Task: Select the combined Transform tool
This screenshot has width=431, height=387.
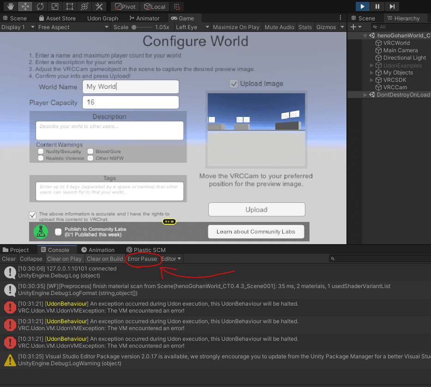Action: point(85,6)
